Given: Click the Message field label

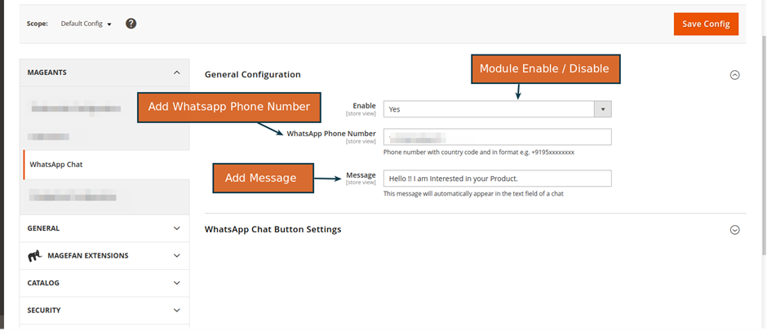Looking at the screenshot, I should [361, 175].
